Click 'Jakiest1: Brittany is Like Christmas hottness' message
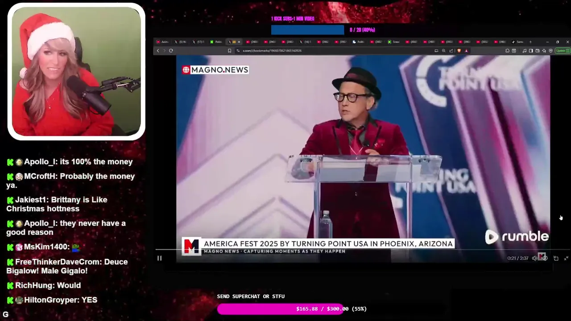Image resolution: width=571 pixels, height=321 pixels. [57, 204]
